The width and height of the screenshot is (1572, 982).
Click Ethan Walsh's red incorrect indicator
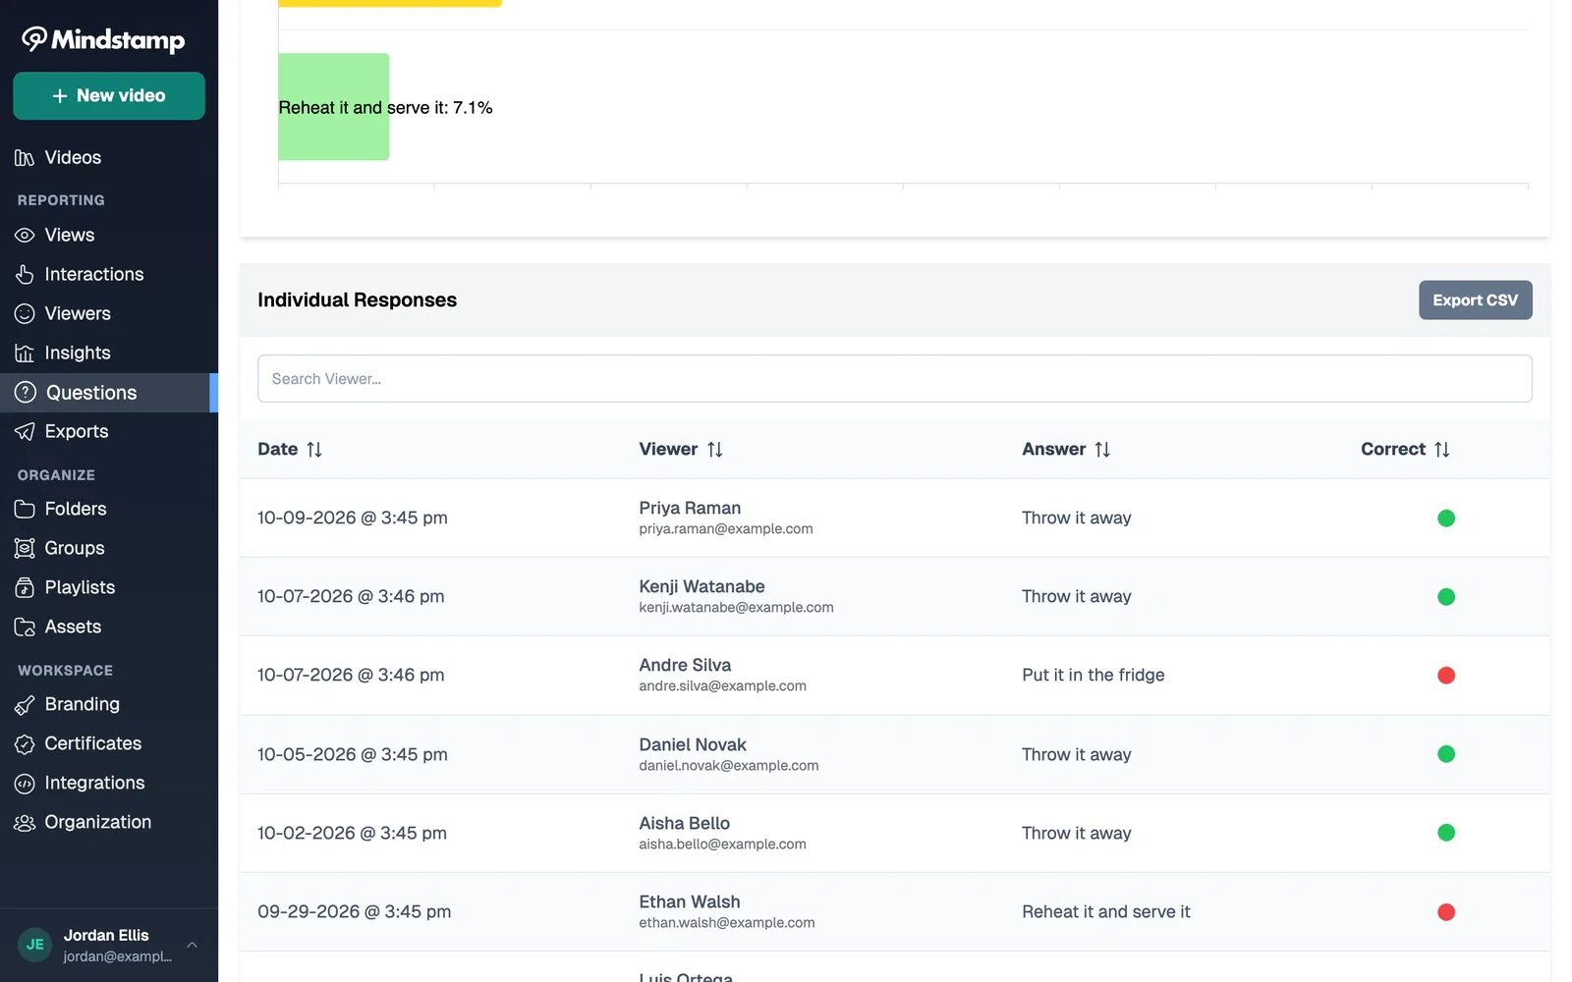1446,912
